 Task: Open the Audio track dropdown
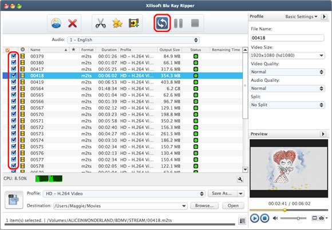133,40
